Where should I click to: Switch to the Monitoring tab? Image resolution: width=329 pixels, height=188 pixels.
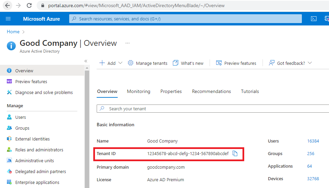tap(138, 92)
